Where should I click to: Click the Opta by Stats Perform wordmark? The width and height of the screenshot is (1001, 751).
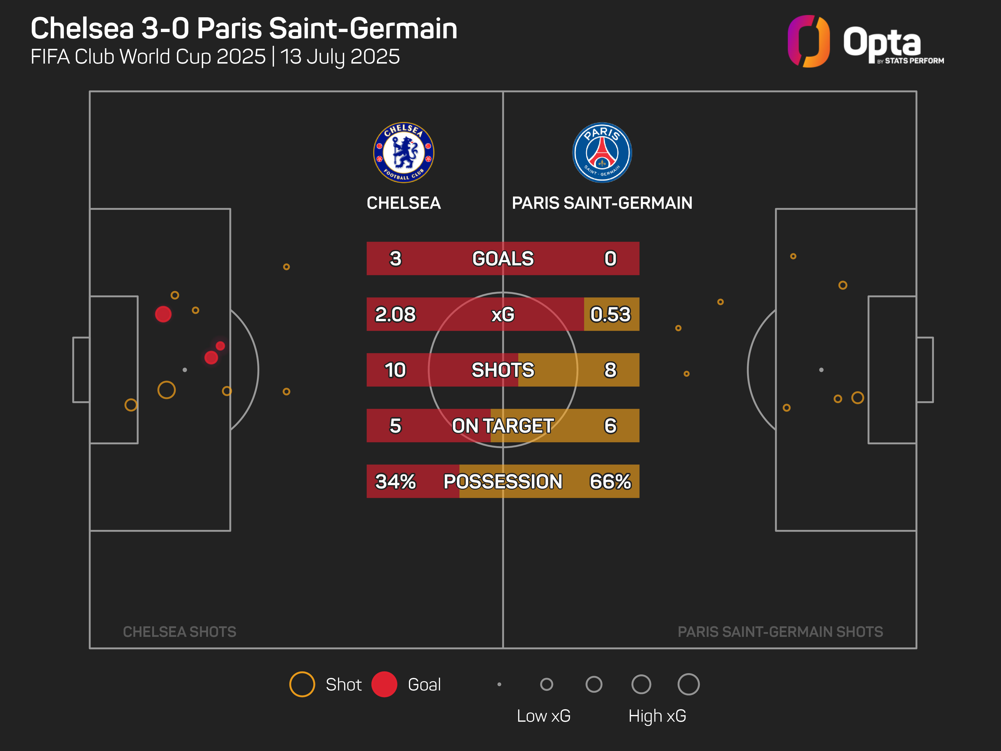[893, 44]
